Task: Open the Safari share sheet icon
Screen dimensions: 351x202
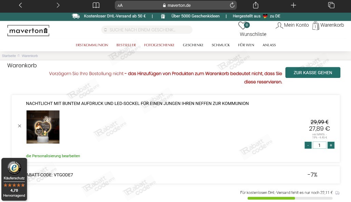Action: tap(256, 5)
